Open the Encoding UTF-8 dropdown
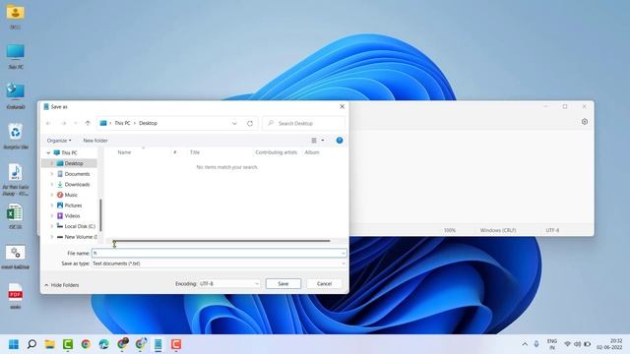The height and width of the screenshot is (354, 630). click(229, 283)
